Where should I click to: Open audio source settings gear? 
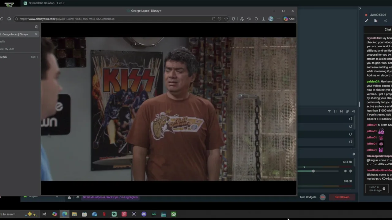(351, 171)
